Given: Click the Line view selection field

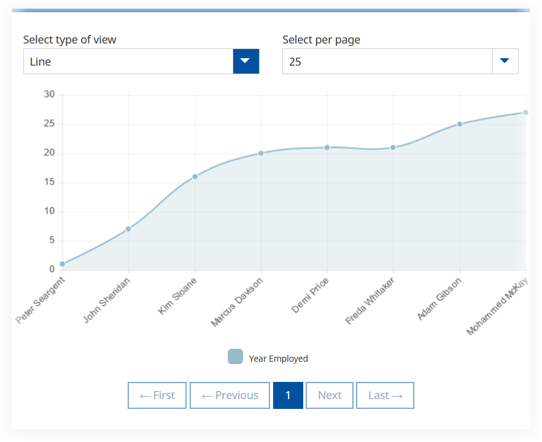Looking at the screenshot, I should [x=128, y=61].
